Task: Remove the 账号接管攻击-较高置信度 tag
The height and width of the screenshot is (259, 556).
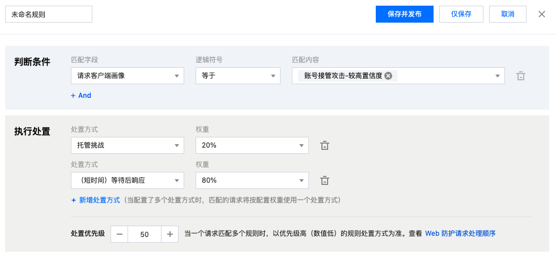Action: coord(388,76)
